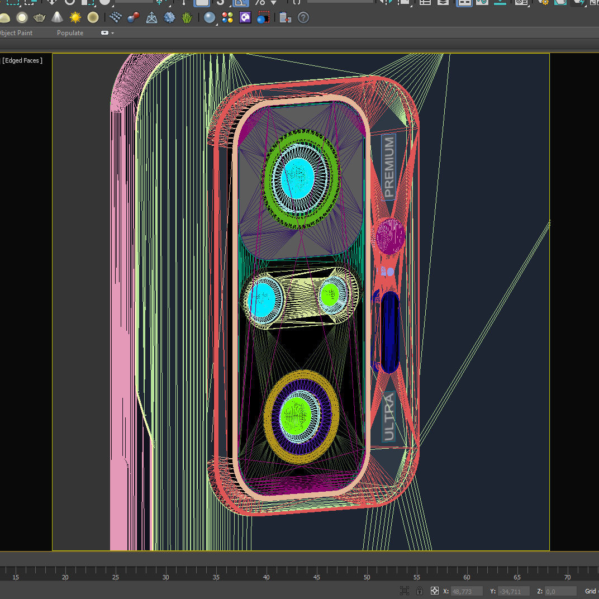The image size is (599, 599).
Task: Open the Material Editor icon in top toolbar
Action: (521, 2)
